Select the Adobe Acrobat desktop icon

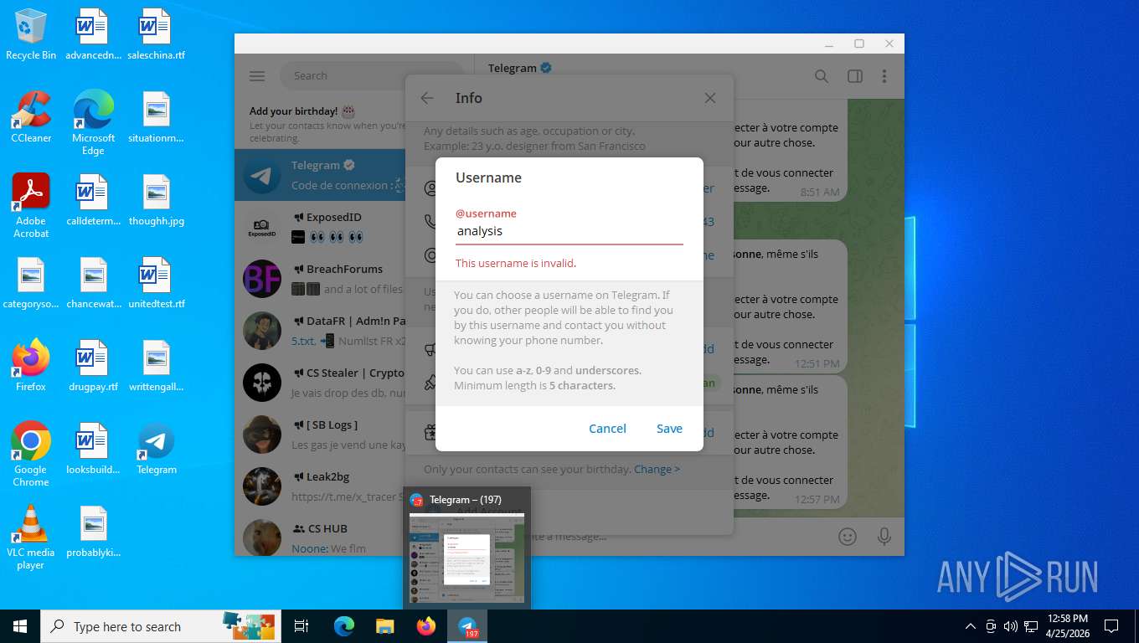pyautogui.click(x=31, y=206)
